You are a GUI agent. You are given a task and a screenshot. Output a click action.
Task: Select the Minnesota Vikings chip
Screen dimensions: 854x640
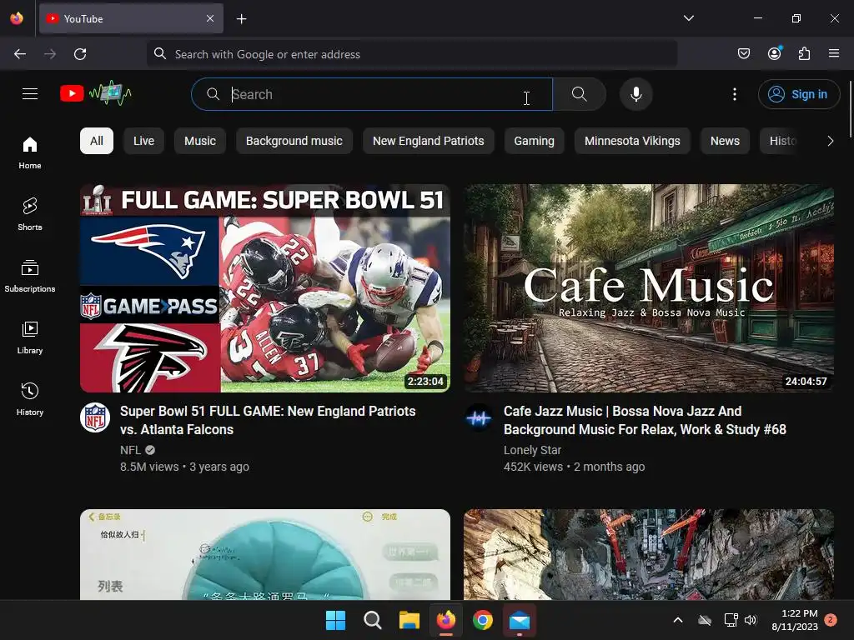click(x=632, y=141)
